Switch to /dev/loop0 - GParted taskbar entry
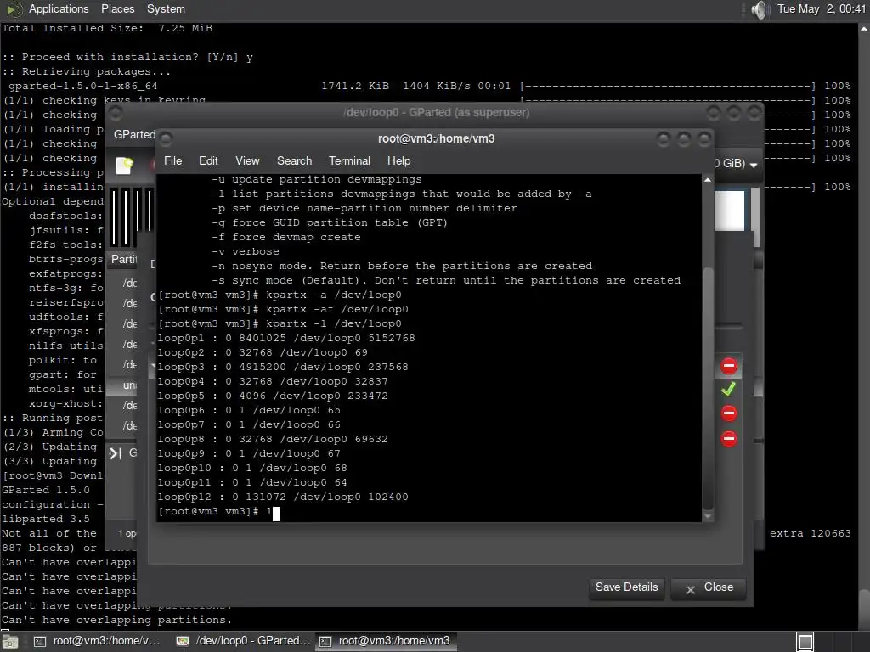 tap(243, 641)
